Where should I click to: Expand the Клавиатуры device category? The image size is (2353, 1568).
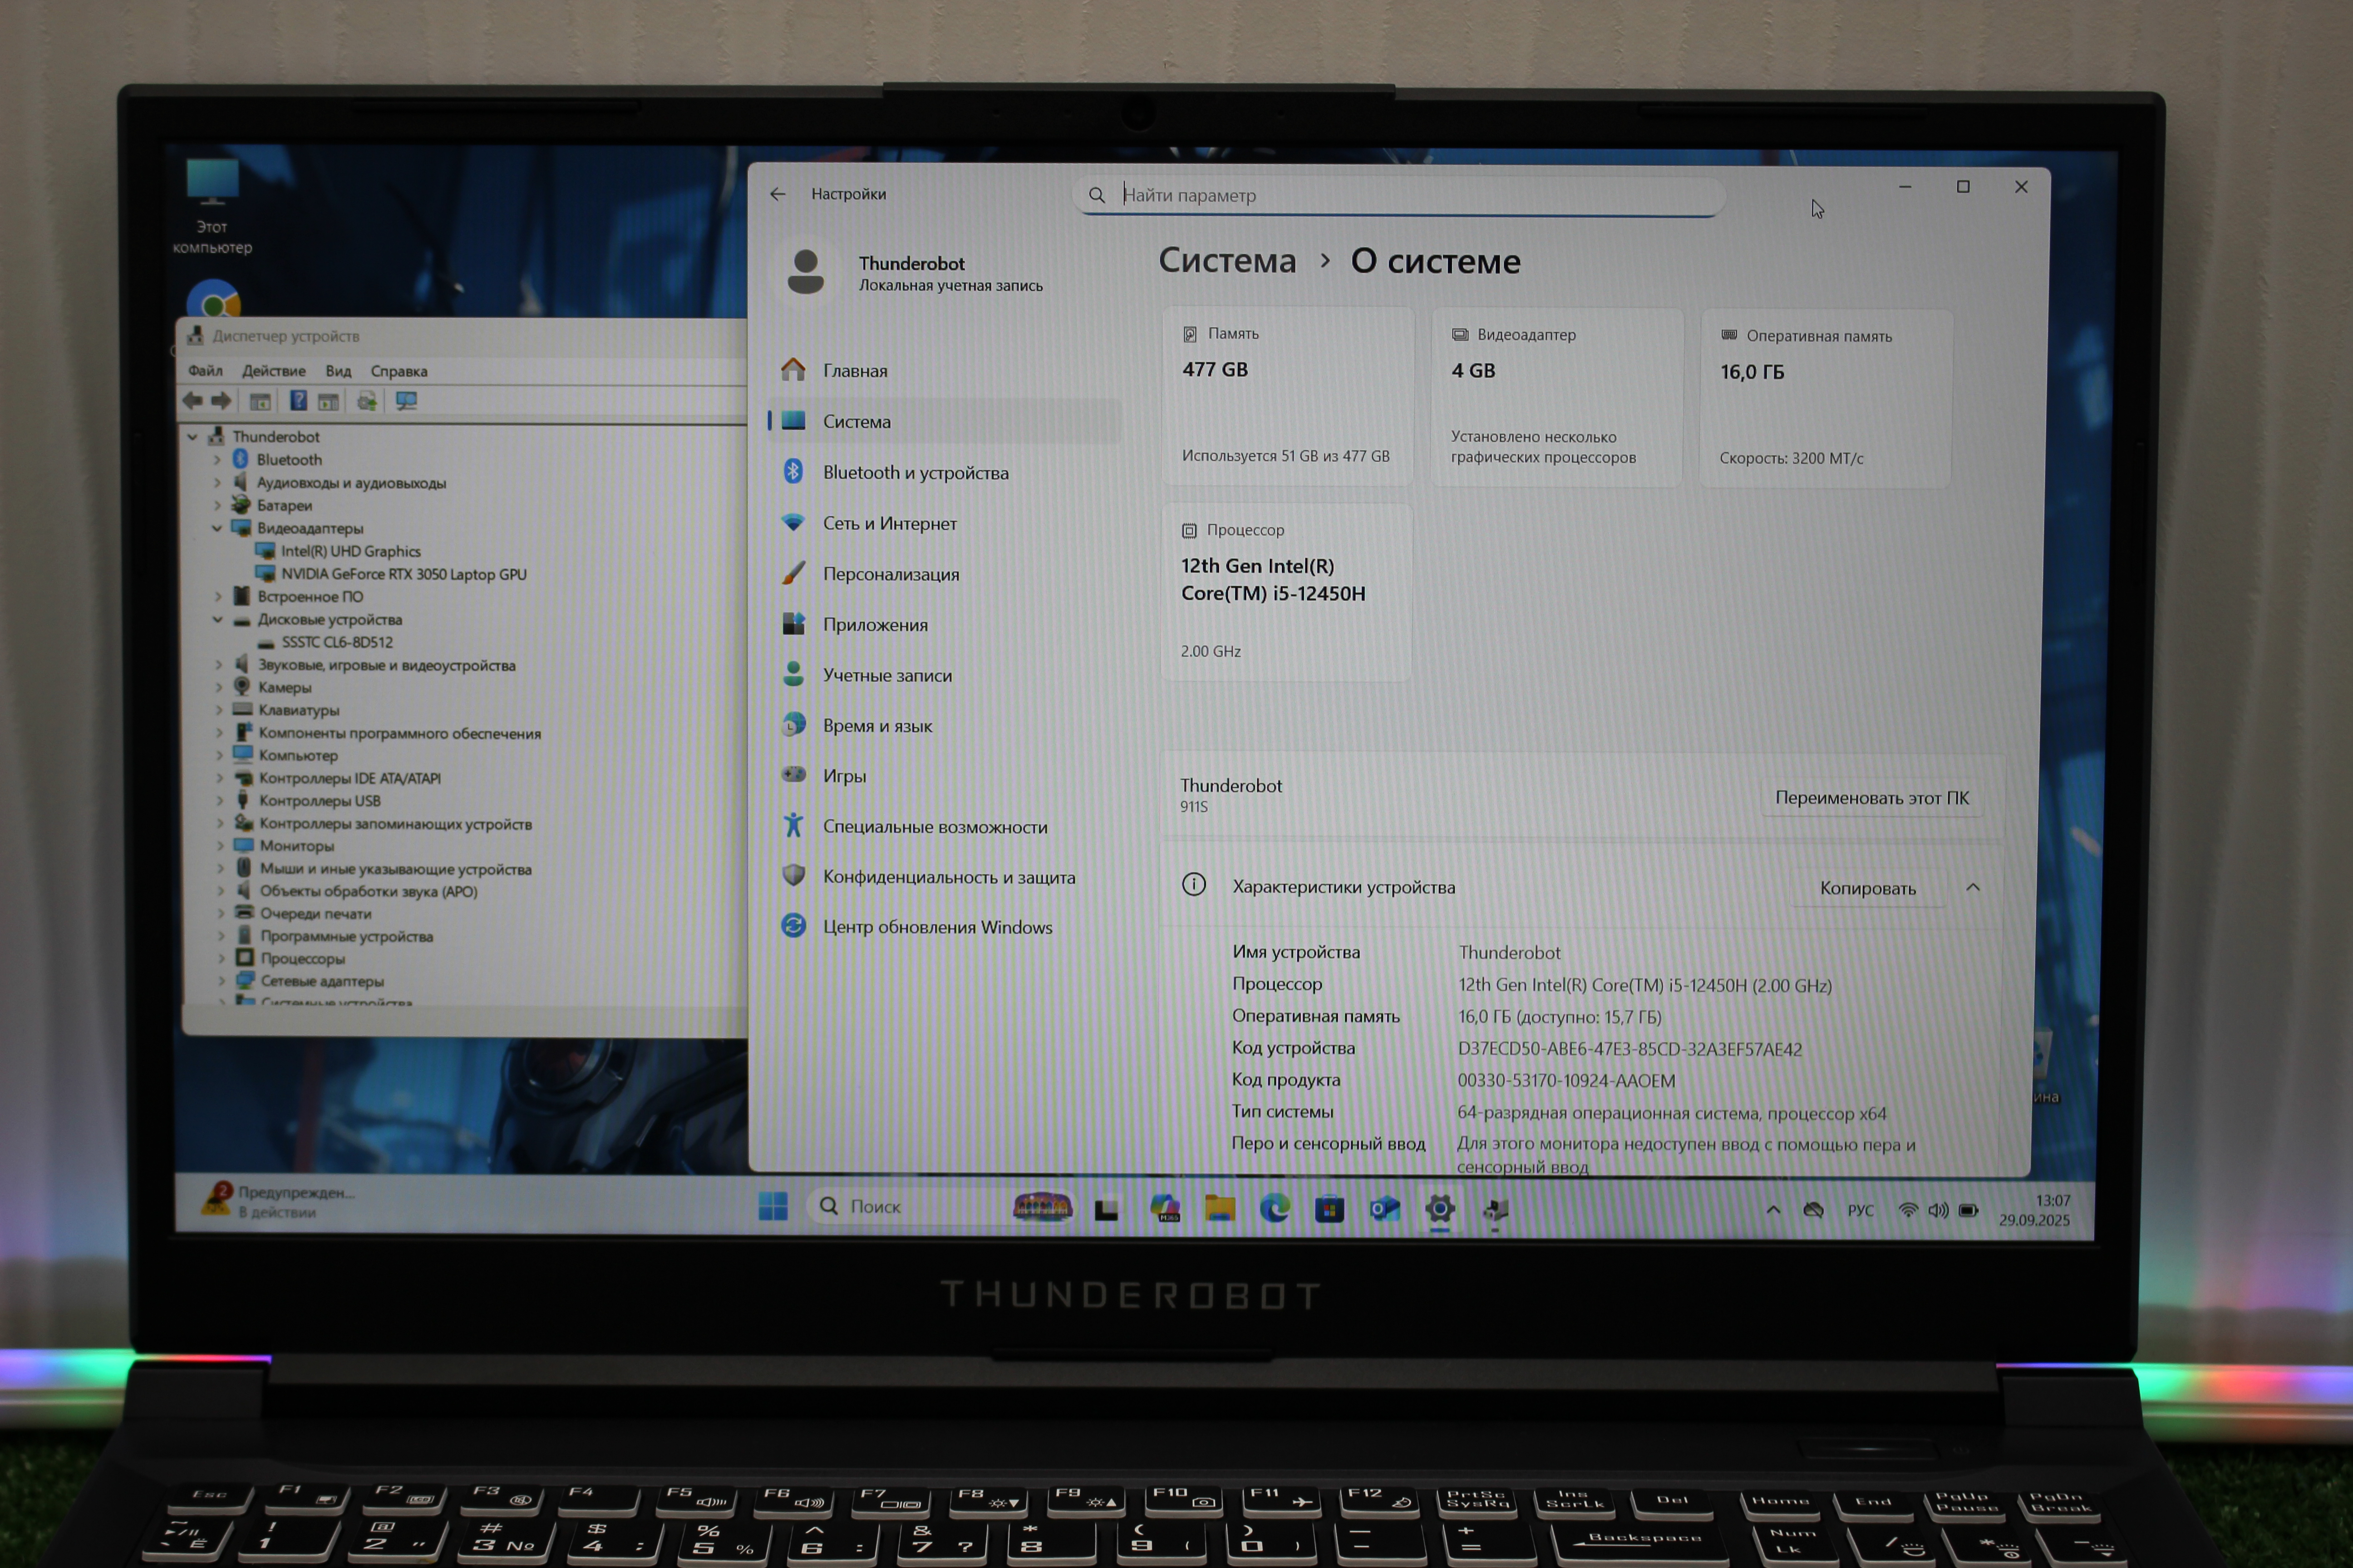tap(219, 710)
